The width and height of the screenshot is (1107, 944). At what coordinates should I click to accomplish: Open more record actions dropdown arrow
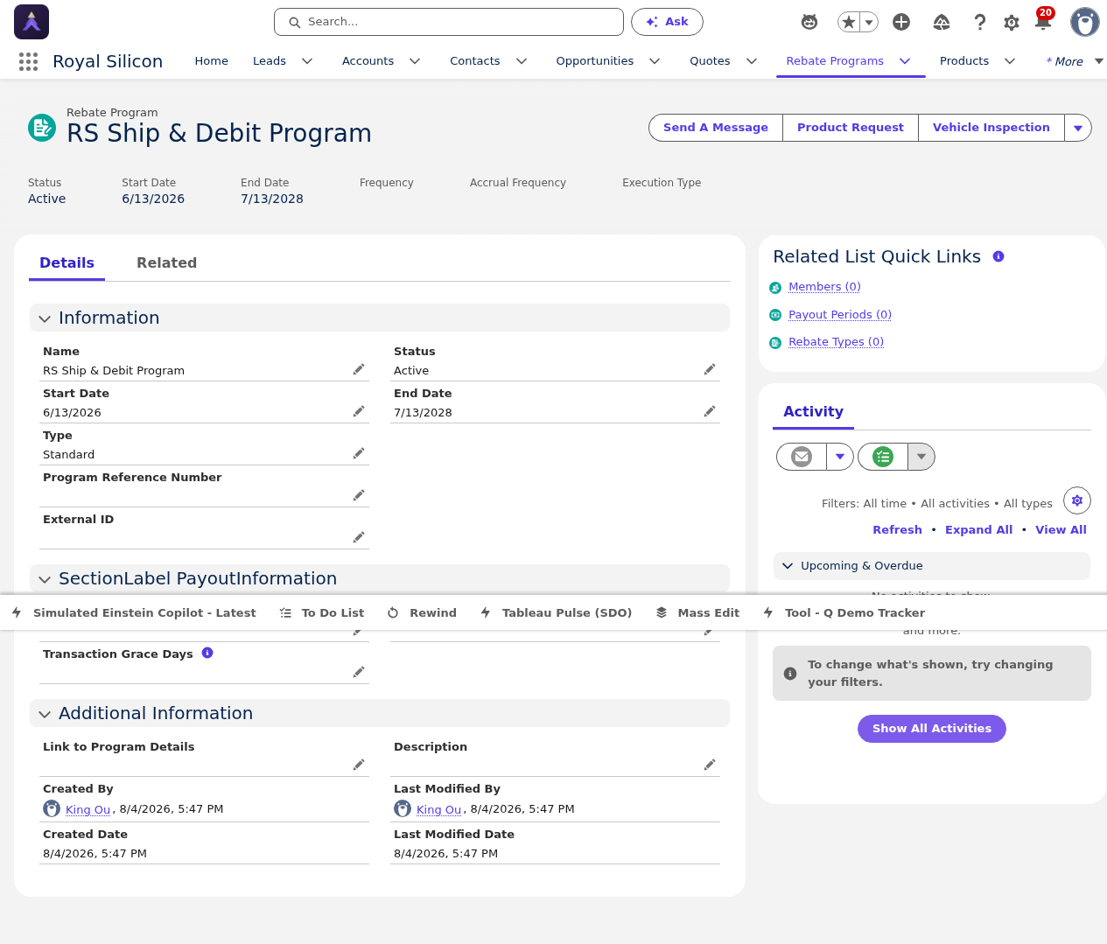(x=1078, y=128)
